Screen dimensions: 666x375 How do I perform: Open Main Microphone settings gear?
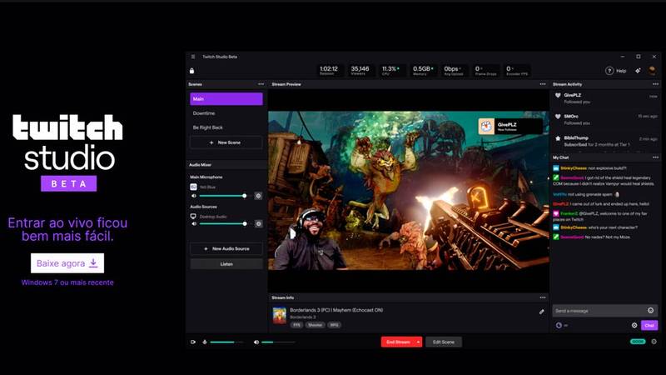click(258, 196)
